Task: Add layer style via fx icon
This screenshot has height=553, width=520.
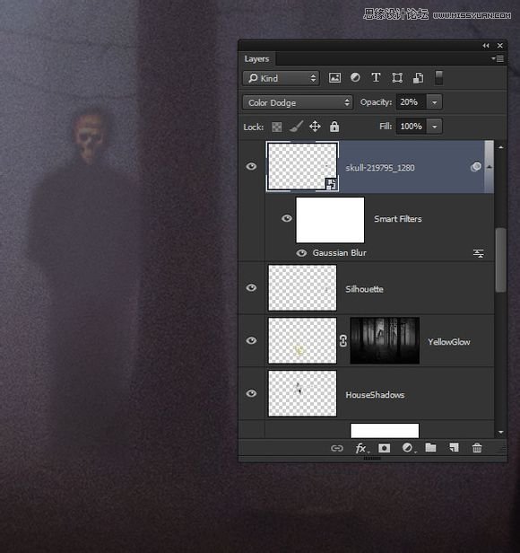Action: tap(361, 448)
